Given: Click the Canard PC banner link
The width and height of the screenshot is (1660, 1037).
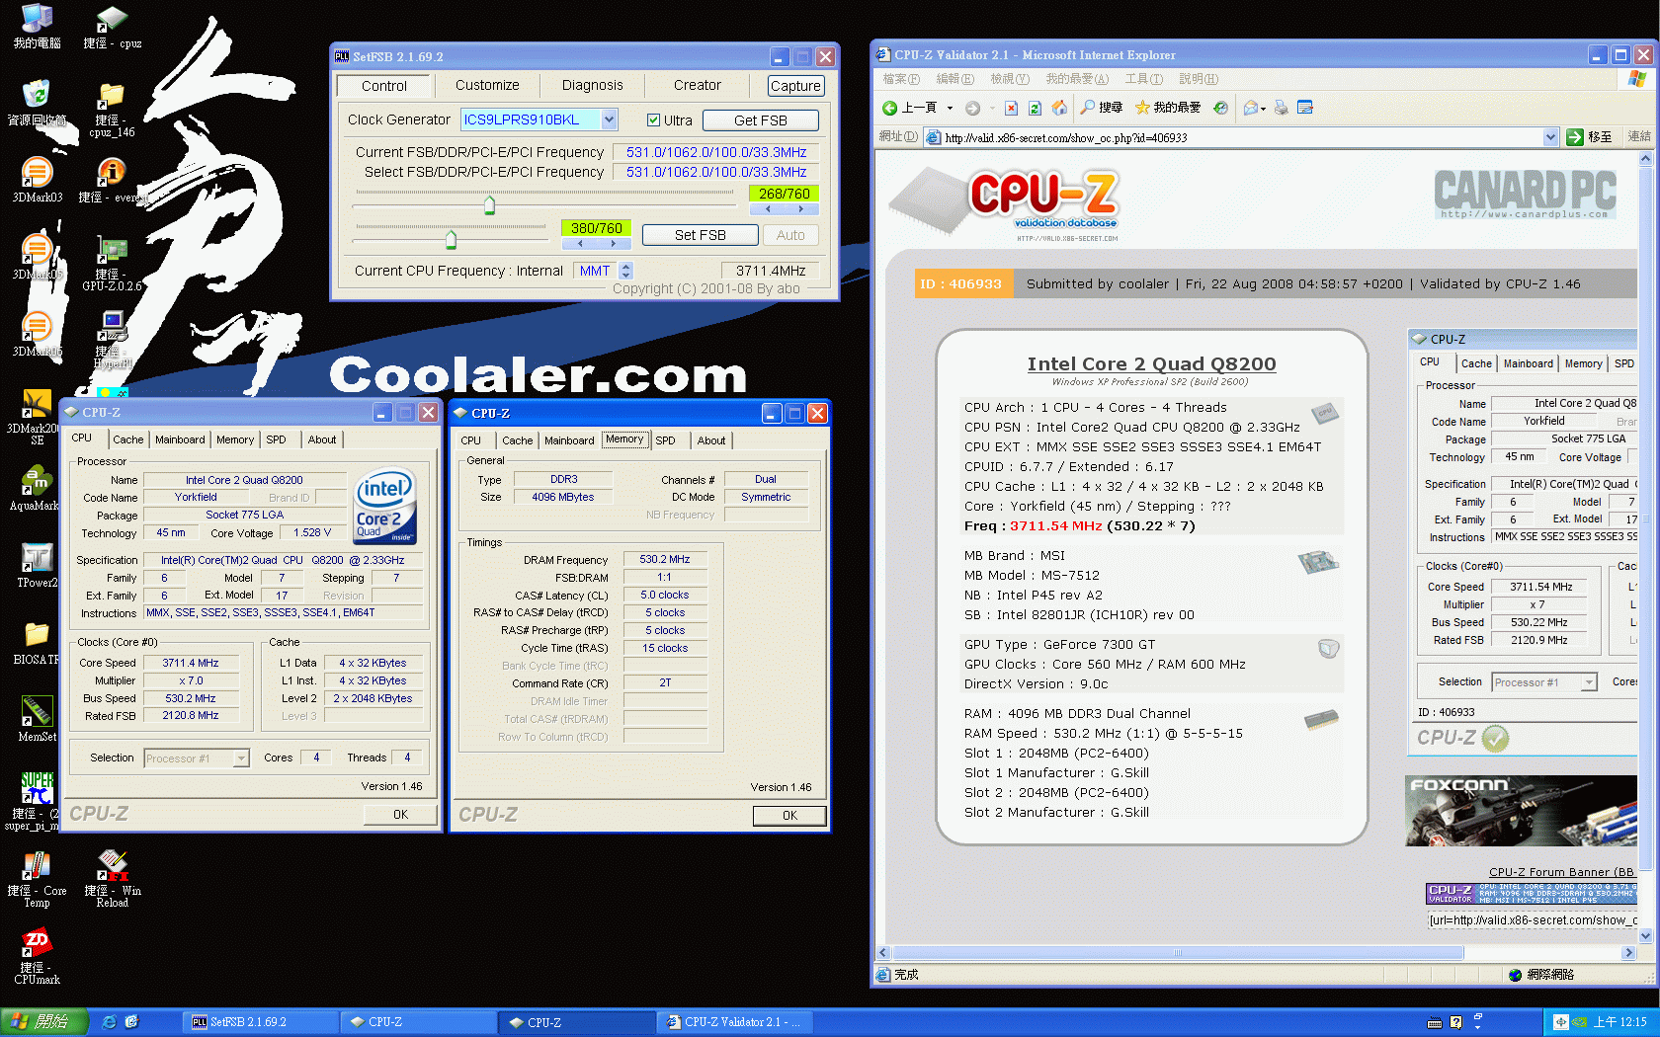Looking at the screenshot, I should (x=1525, y=194).
